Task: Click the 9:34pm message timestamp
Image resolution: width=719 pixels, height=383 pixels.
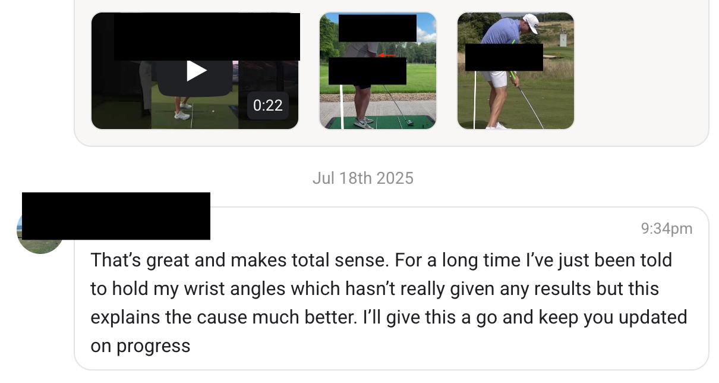Action: tap(667, 228)
